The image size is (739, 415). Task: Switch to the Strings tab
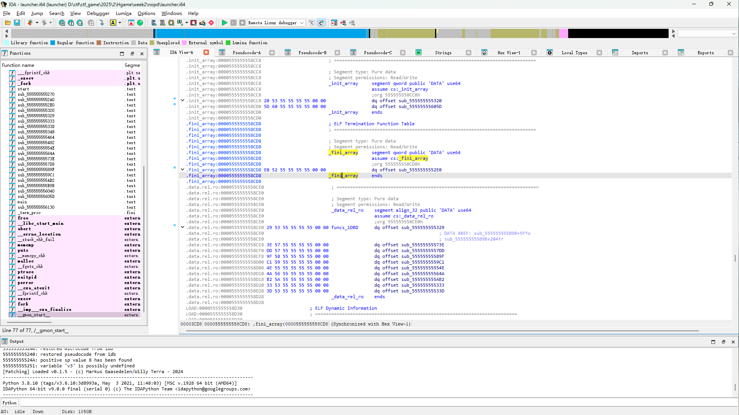(443, 53)
